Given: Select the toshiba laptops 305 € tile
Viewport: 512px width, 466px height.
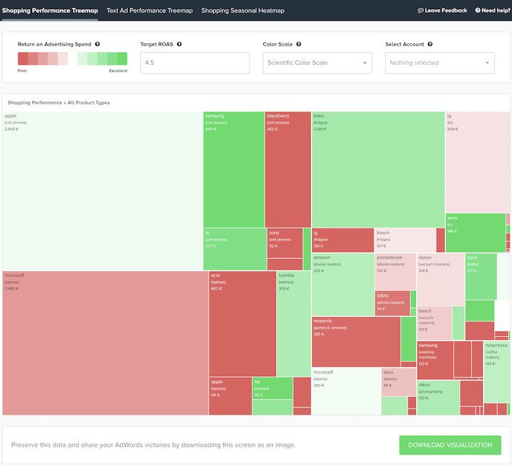Looking at the screenshot, I should pyautogui.click(x=294, y=324).
